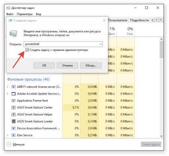169x156 pixels.
Task: Open the Параметры menu
Action: [x=25, y=14]
